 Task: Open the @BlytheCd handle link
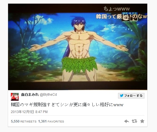click(x=48, y=95)
